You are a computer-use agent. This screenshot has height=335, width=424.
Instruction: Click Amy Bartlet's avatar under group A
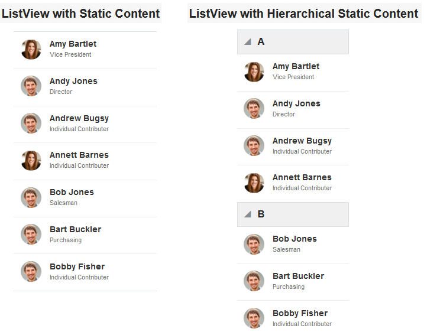pyautogui.click(x=254, y=71)
